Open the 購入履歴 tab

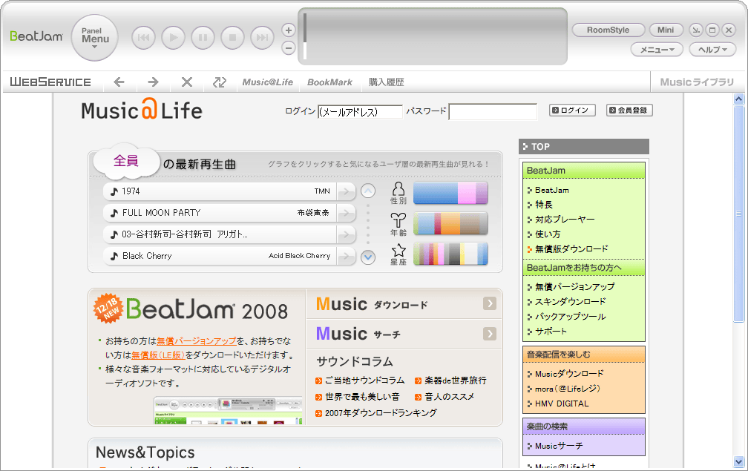387,82
